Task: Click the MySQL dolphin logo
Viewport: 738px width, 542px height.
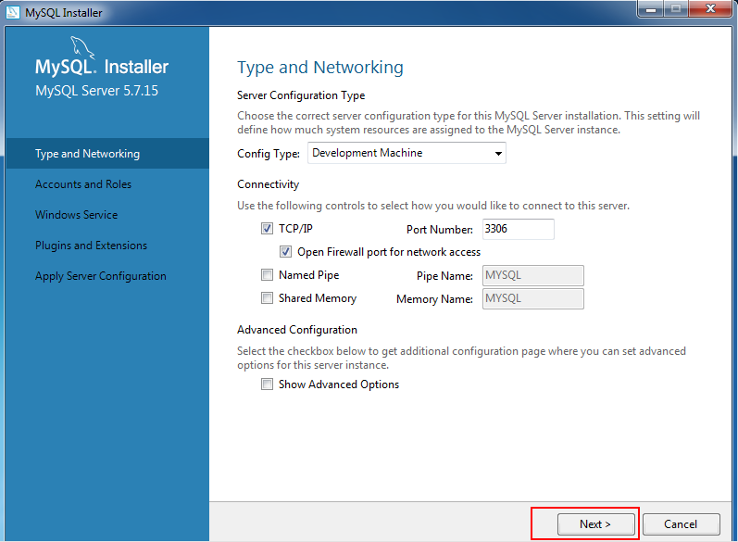Action: pyautogui.click(x=82, y=48)
